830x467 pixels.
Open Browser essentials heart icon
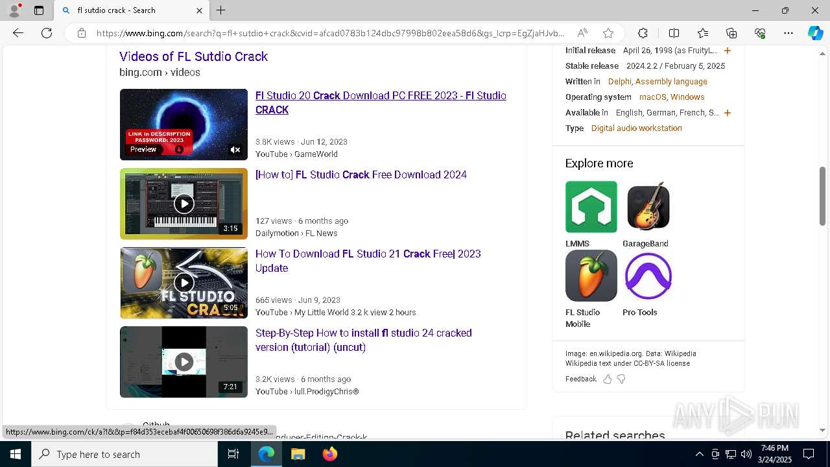(x=760, y=33)
